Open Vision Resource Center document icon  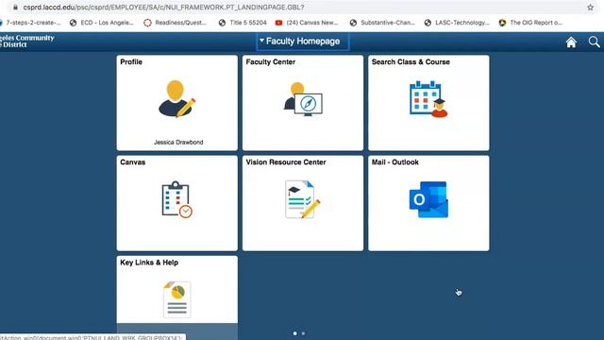pos(303,199)
